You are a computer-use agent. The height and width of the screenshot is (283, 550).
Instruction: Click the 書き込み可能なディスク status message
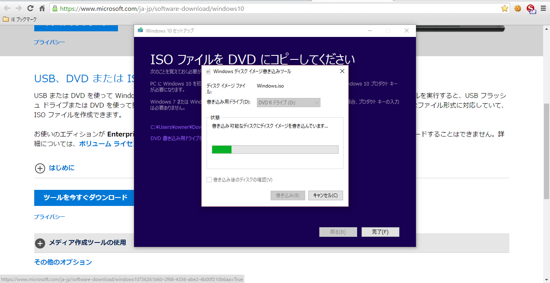(x=270, y=126)
